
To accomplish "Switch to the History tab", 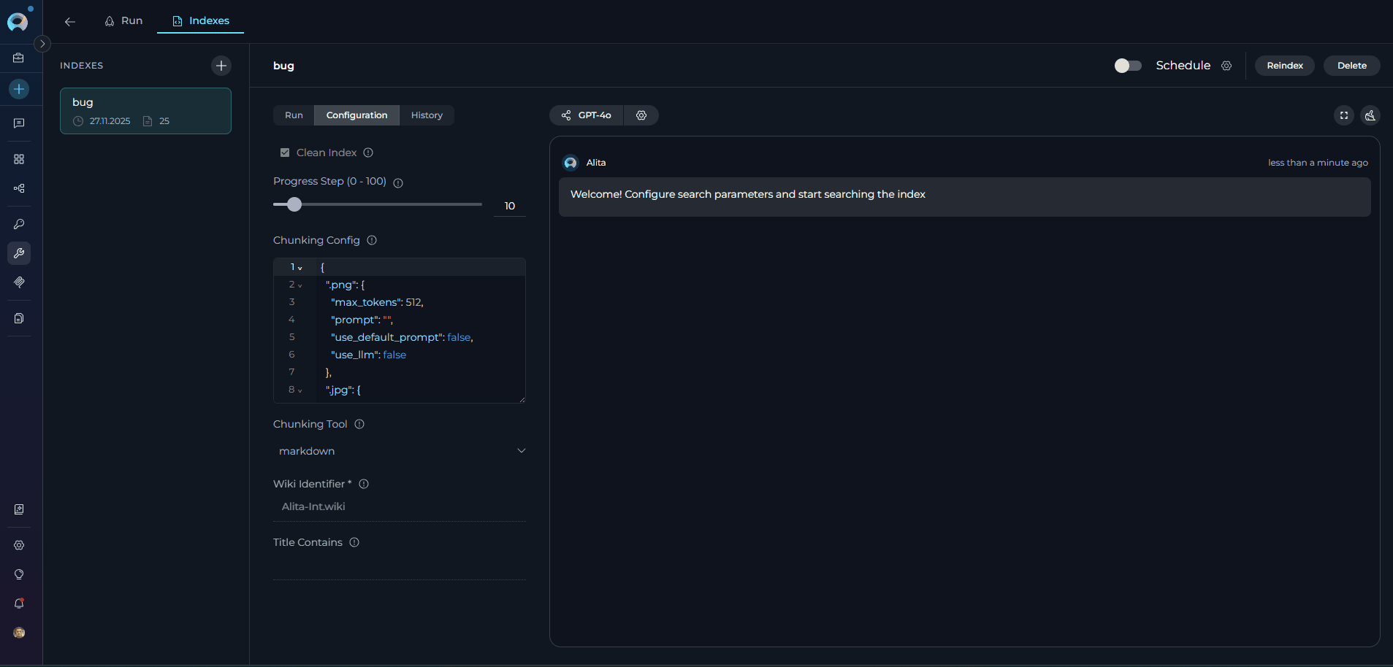I will point(427,115).
